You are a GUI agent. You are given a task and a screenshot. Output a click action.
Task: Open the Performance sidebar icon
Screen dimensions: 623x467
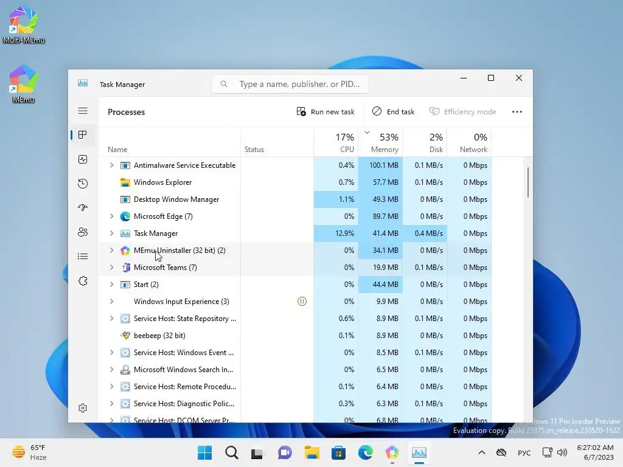(x=83, y=159)
